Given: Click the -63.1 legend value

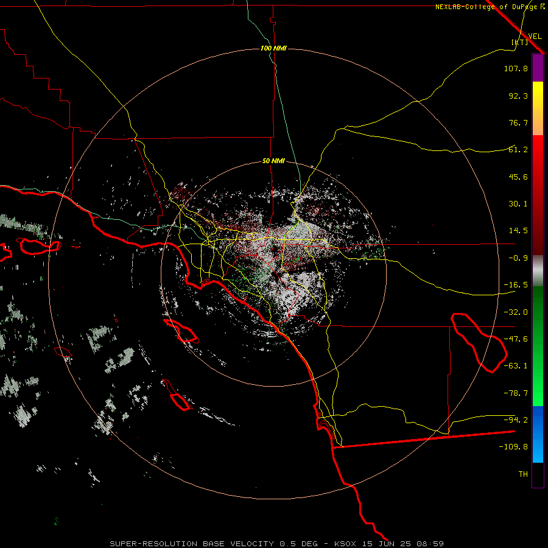Looking at the screenshot, I should tap(516, 366).
